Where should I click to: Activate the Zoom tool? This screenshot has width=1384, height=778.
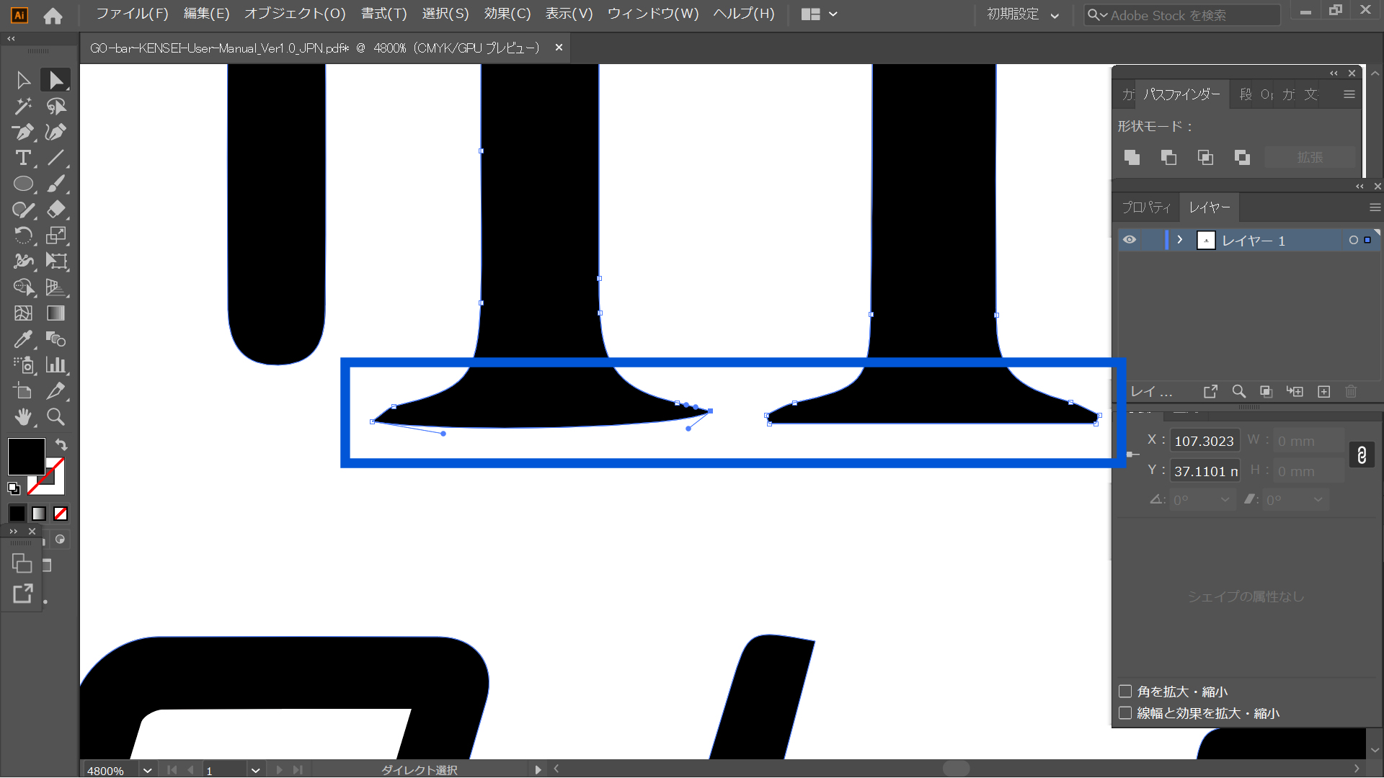pos(56,417)
